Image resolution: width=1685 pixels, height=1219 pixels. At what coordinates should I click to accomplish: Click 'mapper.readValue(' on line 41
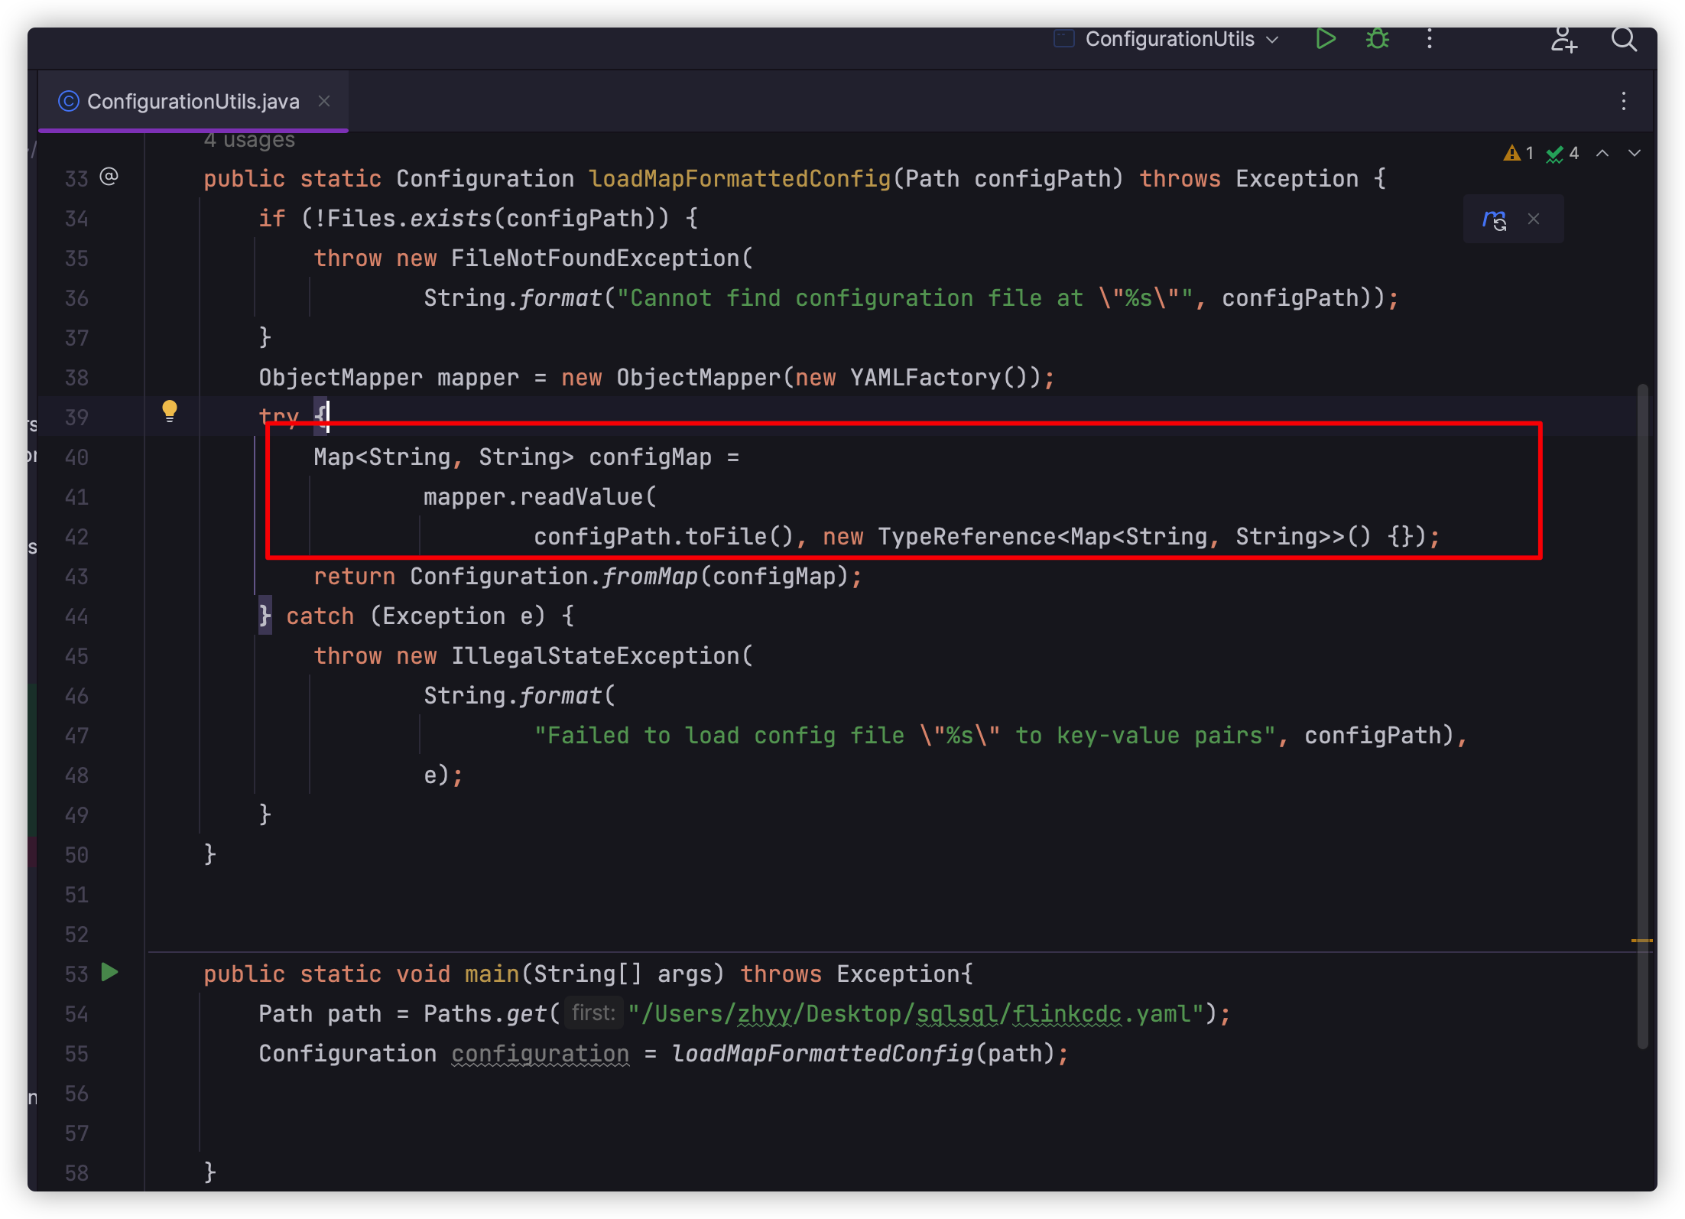pyautogui.click(x=540, y=497)
